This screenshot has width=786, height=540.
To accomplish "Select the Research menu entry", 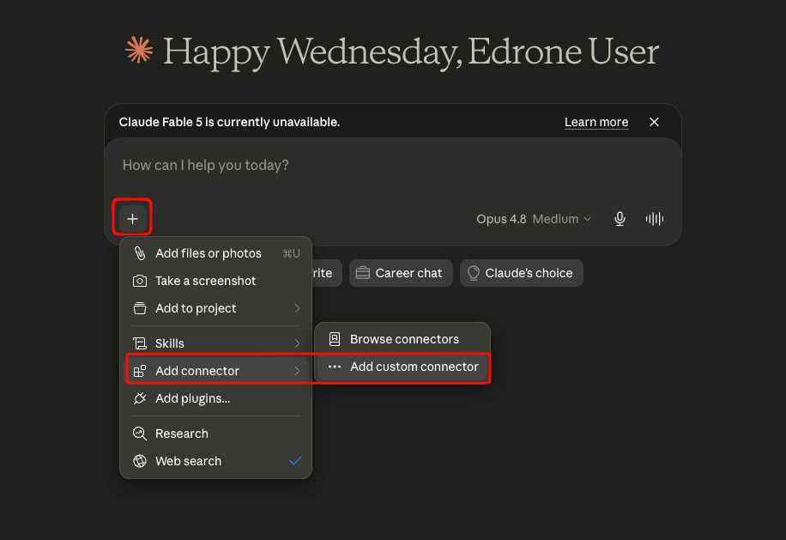I will click(215, 434).
